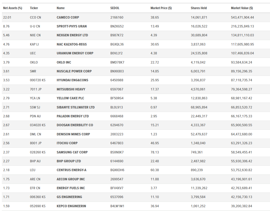The height and width of the screenshot is (211, 270).
Task: Select URANIUM ENERGY CORP name
Action: pos(75,53)
